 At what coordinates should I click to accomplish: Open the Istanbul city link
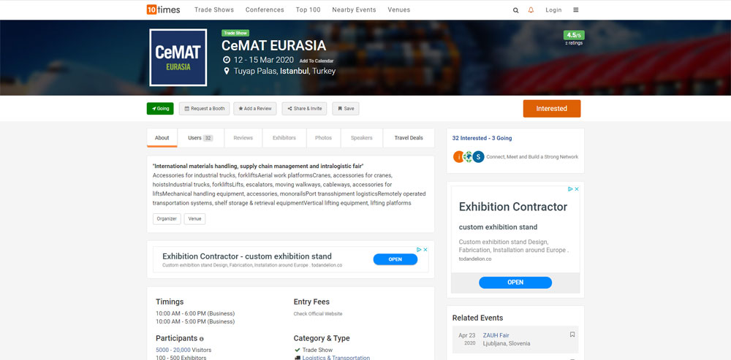click(x=294, y=72)
